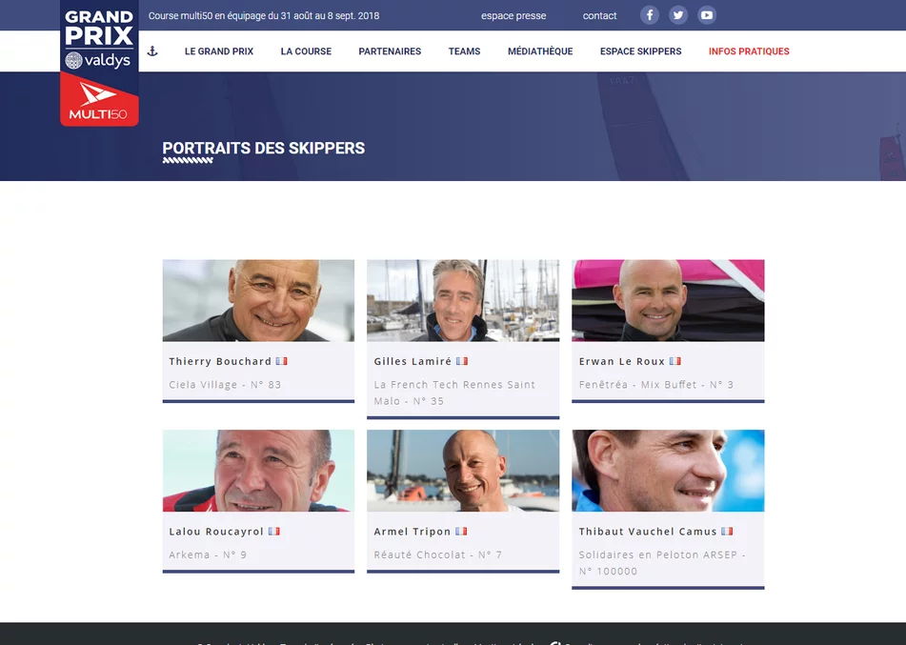Open the Twitter icon in header
This screenshot has width=906, height=645.
coord(678,15)
